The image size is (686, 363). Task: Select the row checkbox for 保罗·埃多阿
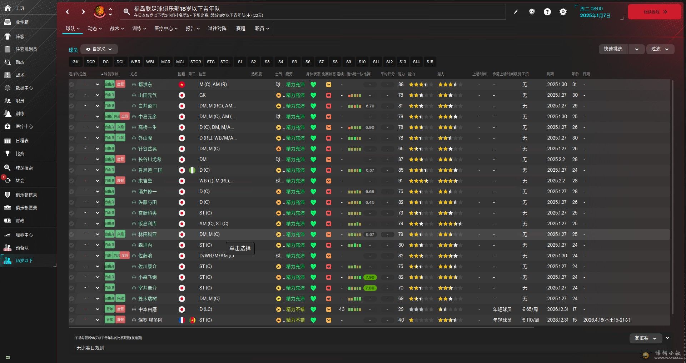(71, 320)
